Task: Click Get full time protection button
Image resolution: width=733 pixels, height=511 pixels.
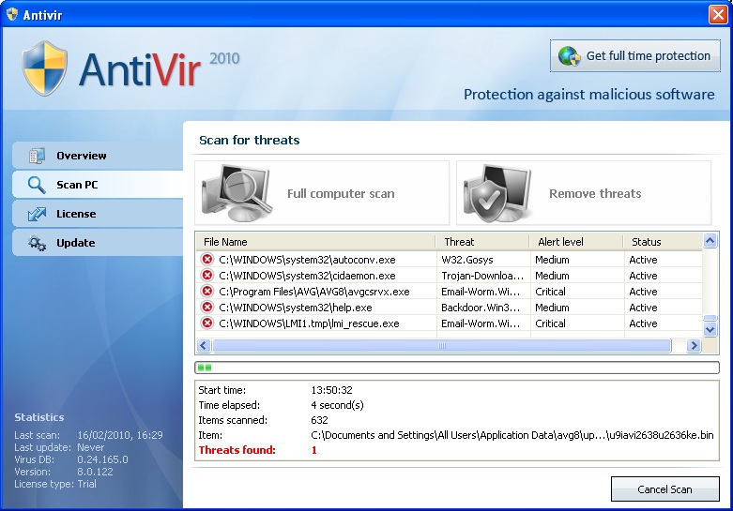Action: pos(634,56)
